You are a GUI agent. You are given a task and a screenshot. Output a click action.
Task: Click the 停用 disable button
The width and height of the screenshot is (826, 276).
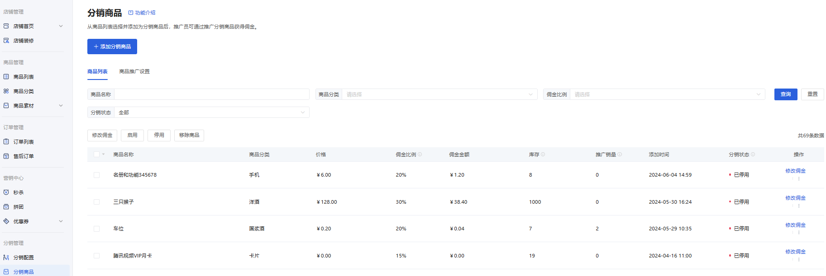(x=159, y=136)
